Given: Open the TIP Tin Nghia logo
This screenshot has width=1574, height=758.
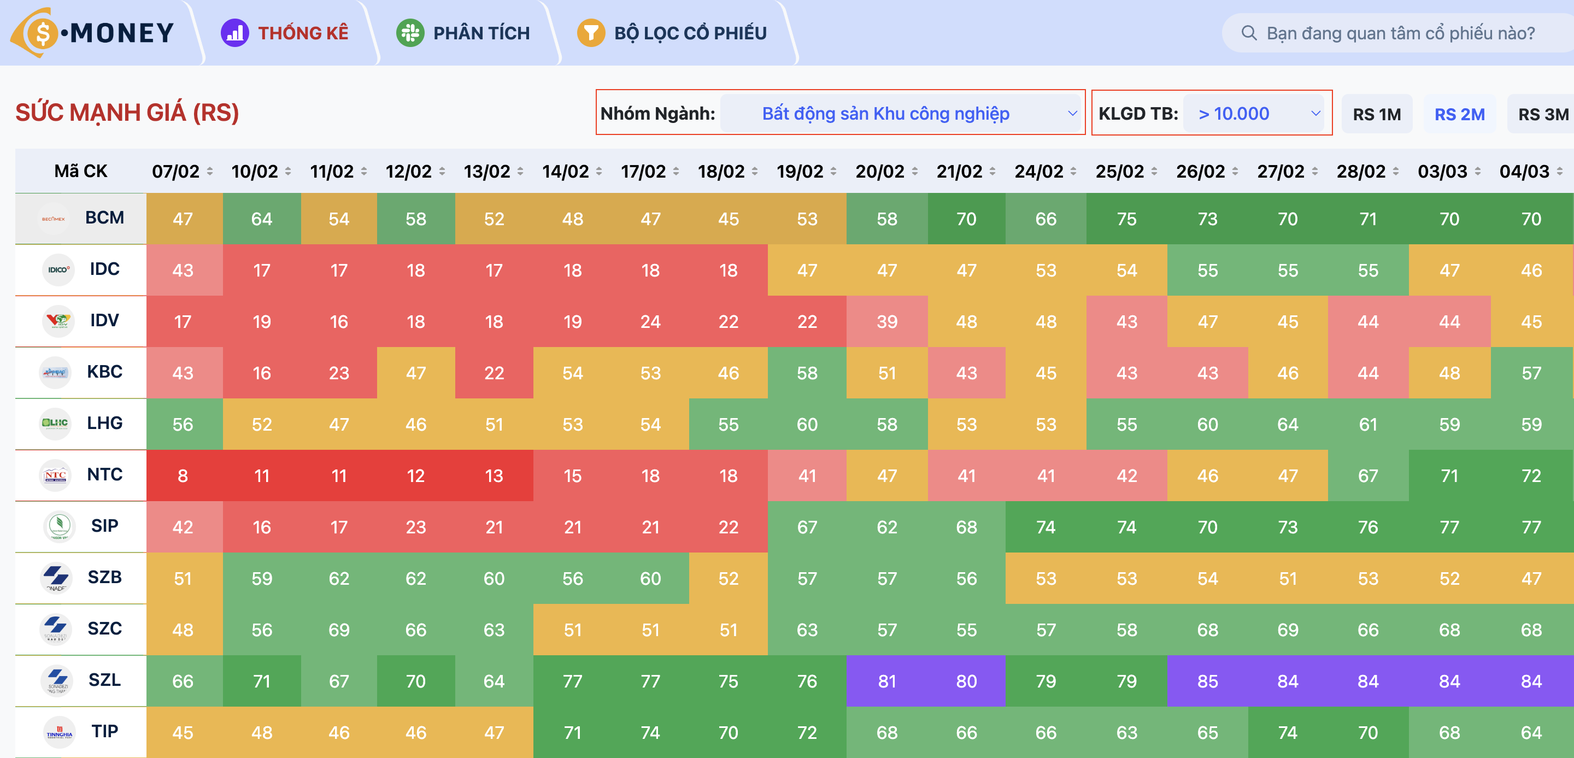Looking at the screenshot, I should click(x=59, y=732).
